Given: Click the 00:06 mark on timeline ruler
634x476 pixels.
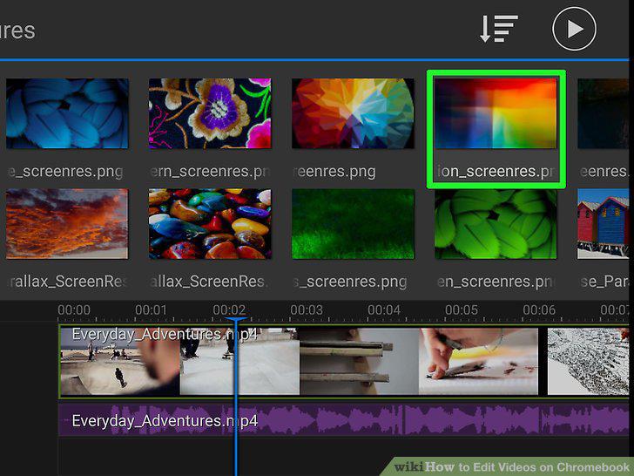Looking at the screenshot, I should point(539,310).
